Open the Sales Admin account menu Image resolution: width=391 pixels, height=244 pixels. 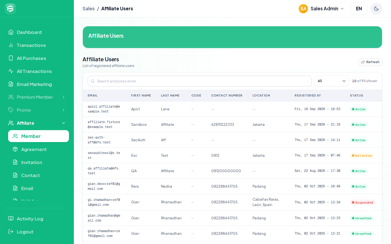[321, 9]
